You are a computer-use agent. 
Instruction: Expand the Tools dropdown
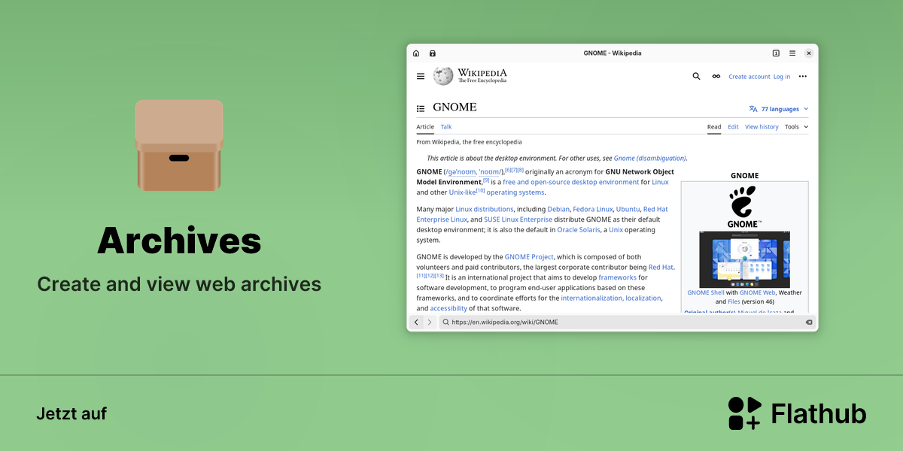[x=796, y=127]
